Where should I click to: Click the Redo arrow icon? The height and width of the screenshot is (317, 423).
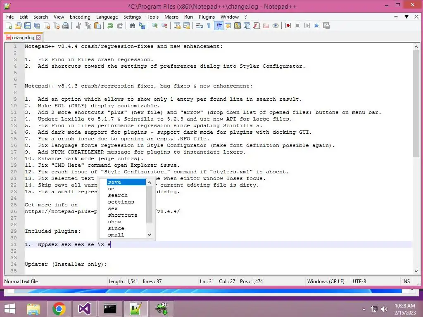[x=119, y=26]
